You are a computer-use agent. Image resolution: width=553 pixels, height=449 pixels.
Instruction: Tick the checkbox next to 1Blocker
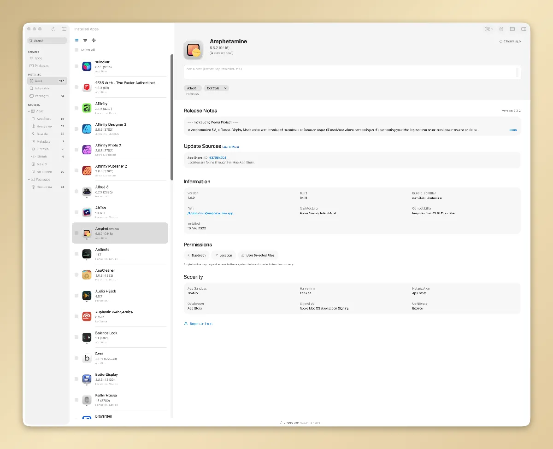(76, 66)
